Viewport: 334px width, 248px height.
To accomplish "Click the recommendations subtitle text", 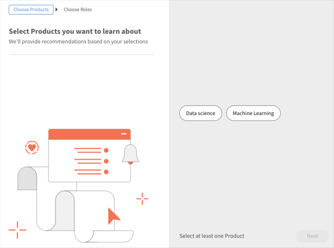I will (x=78, y=41).
